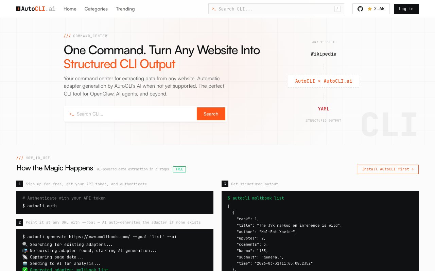Screen dimensions: 435x271
Task: Click the AutoCLI.ai logo
Action: [36, 9]
